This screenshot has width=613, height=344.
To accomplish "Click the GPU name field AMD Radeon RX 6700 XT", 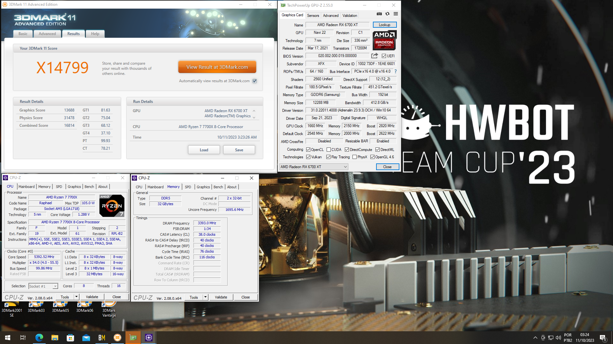I will tap(337, 25).
